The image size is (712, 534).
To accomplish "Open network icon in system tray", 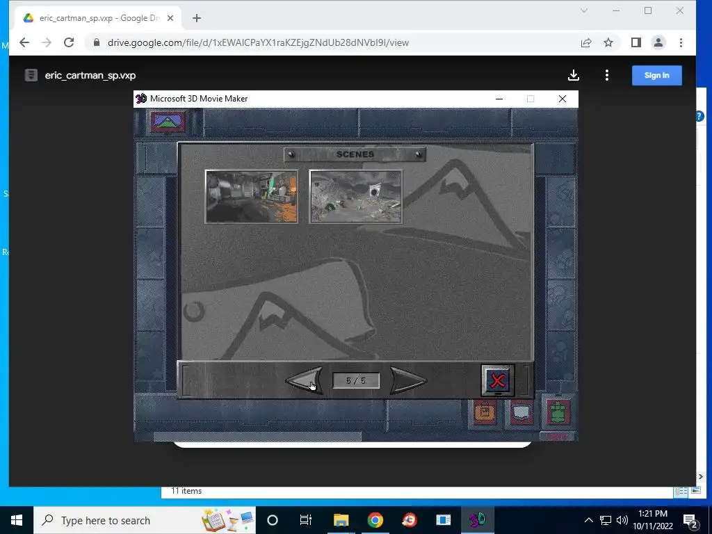I will tap(606, 520).
